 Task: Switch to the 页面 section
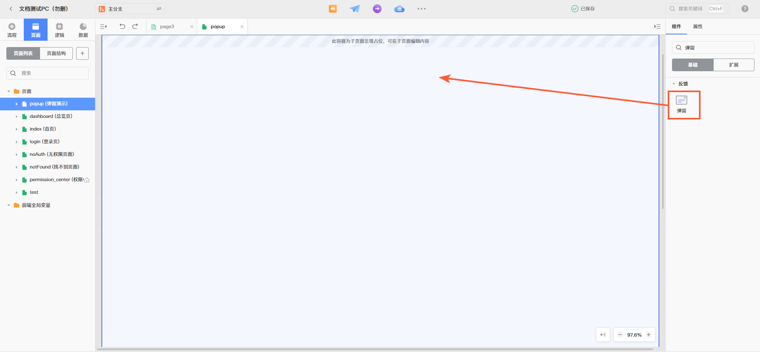click(36, 30)
